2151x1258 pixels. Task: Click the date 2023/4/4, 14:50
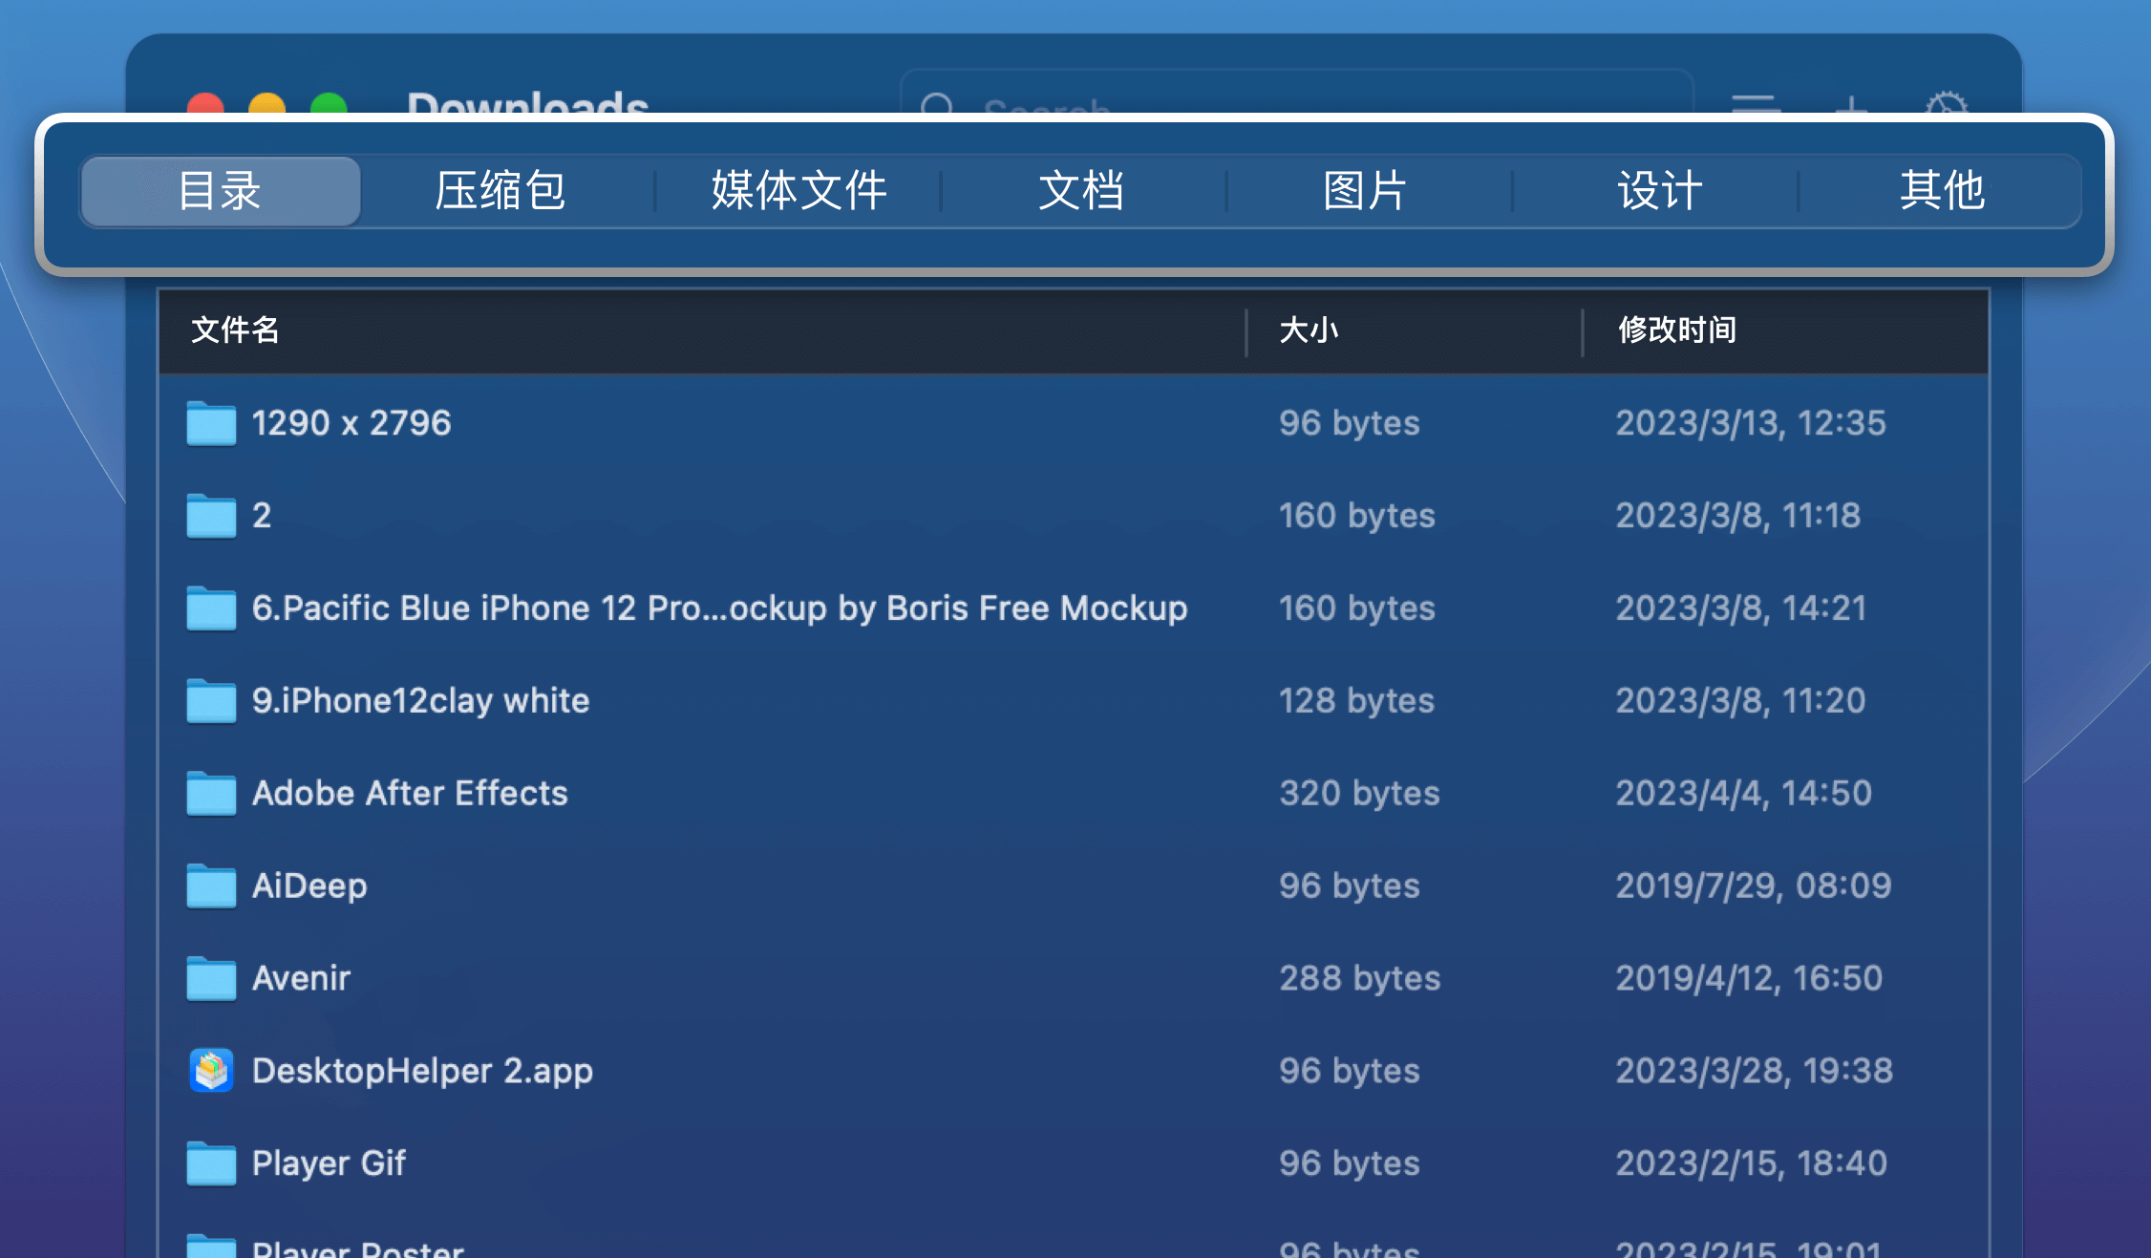coord(1744,794)
